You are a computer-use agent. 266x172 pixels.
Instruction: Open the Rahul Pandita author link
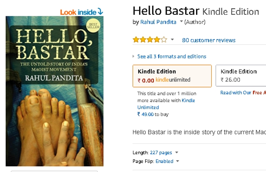158,22
